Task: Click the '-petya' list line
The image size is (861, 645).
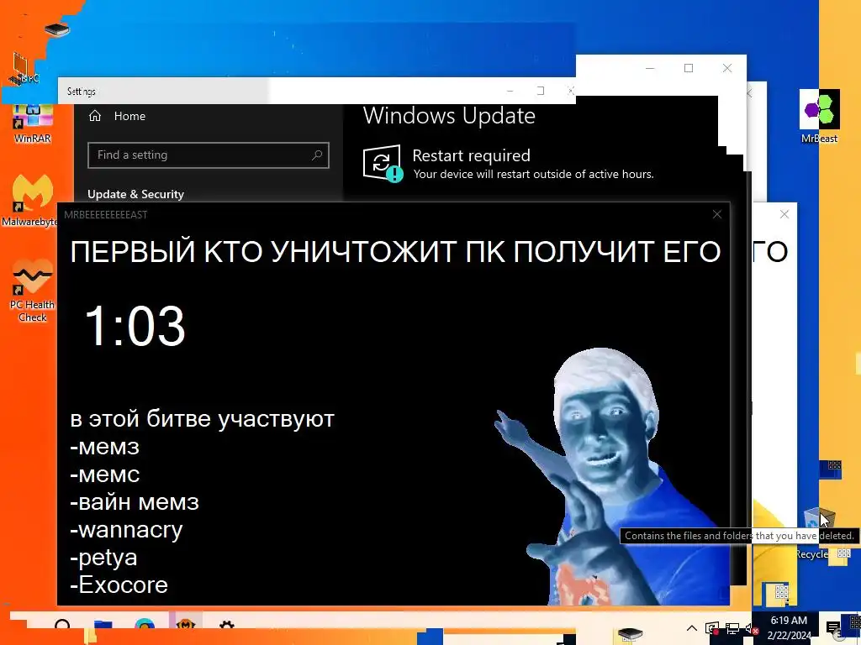Action: point(103,558)
